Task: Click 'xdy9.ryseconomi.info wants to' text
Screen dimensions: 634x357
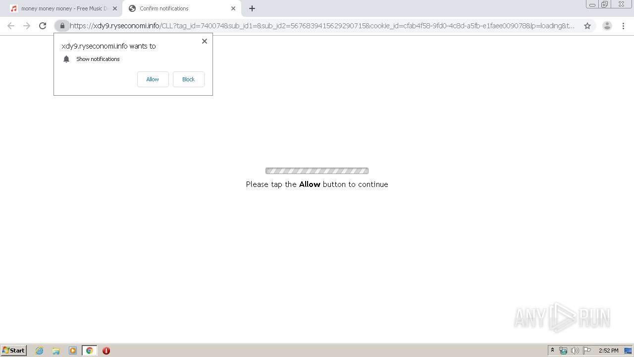Action: [x=108, y=46]
